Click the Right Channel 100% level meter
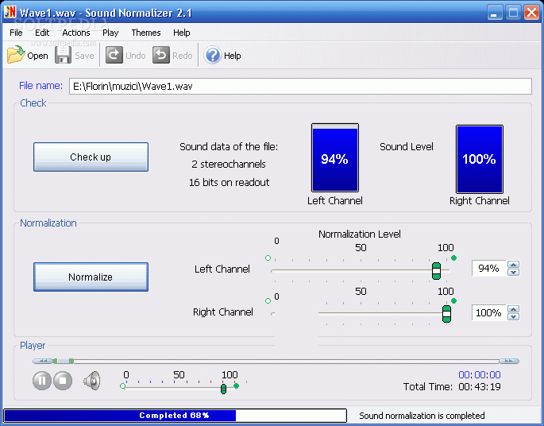 point(480,159)
